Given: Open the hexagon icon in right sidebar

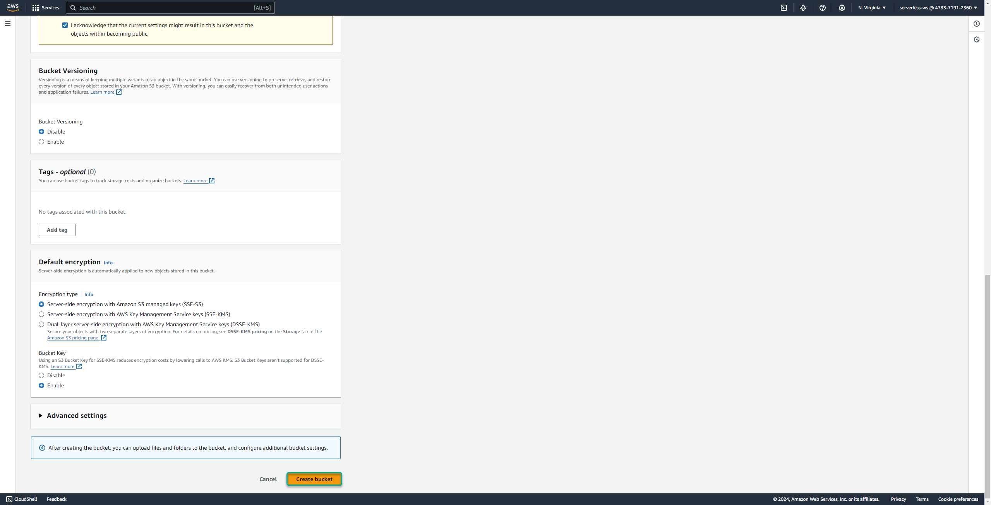Looking at the screenshot, I should point(977,39).
